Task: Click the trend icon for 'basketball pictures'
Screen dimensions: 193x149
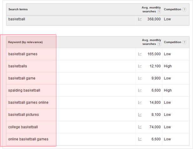Action: (140, 115)
